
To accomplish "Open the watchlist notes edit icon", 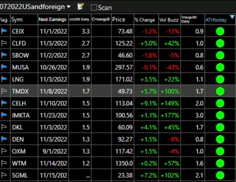I will click(x=81, y=7).
